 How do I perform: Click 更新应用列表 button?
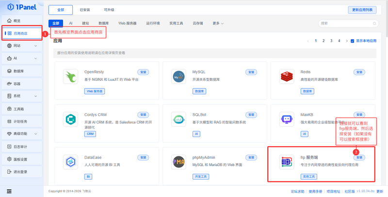362,10
